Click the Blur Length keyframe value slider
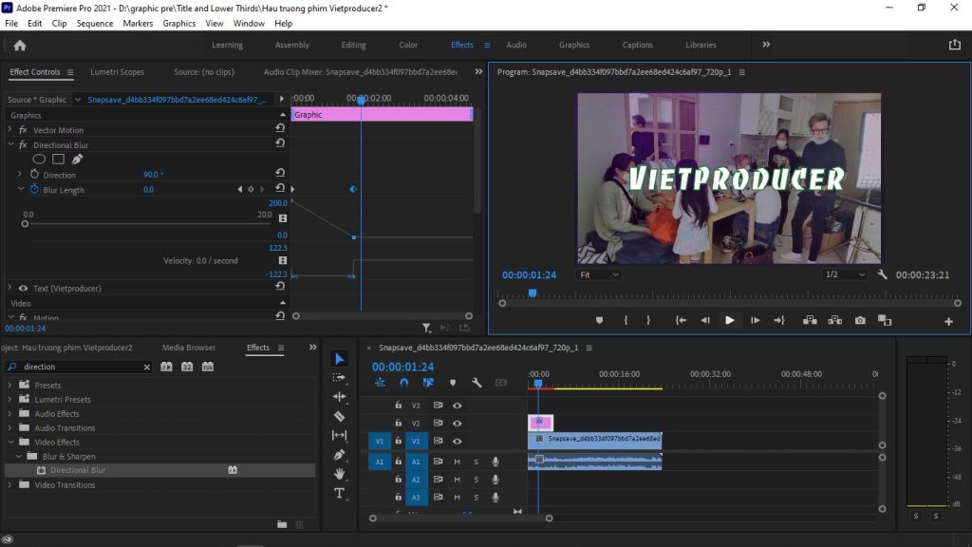Viewport: 972px width, 547px height. [x=27, y=223]
